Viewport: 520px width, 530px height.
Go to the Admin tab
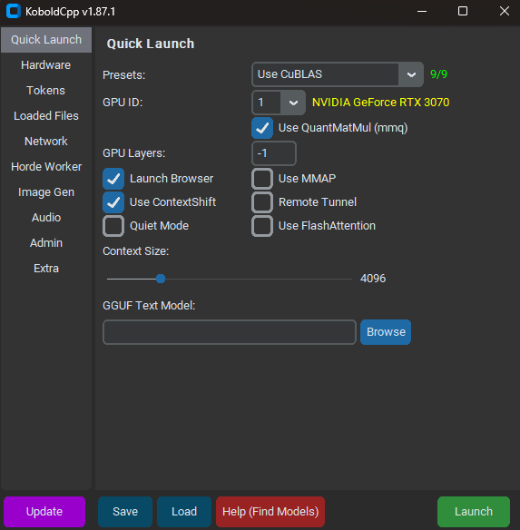[x=46, y=242]
